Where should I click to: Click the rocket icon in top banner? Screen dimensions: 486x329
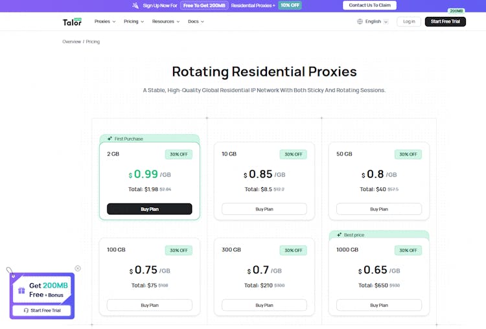135,5
